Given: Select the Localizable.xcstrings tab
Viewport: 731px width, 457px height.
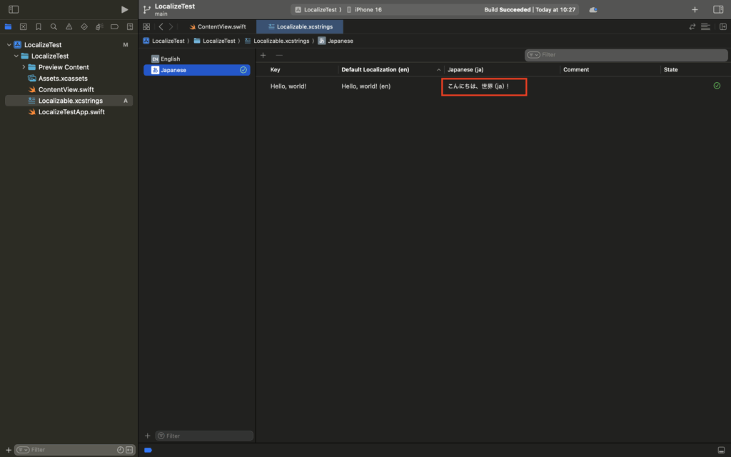Looking at the screenshot, I should pyautogui.click(x=300, y=26).
